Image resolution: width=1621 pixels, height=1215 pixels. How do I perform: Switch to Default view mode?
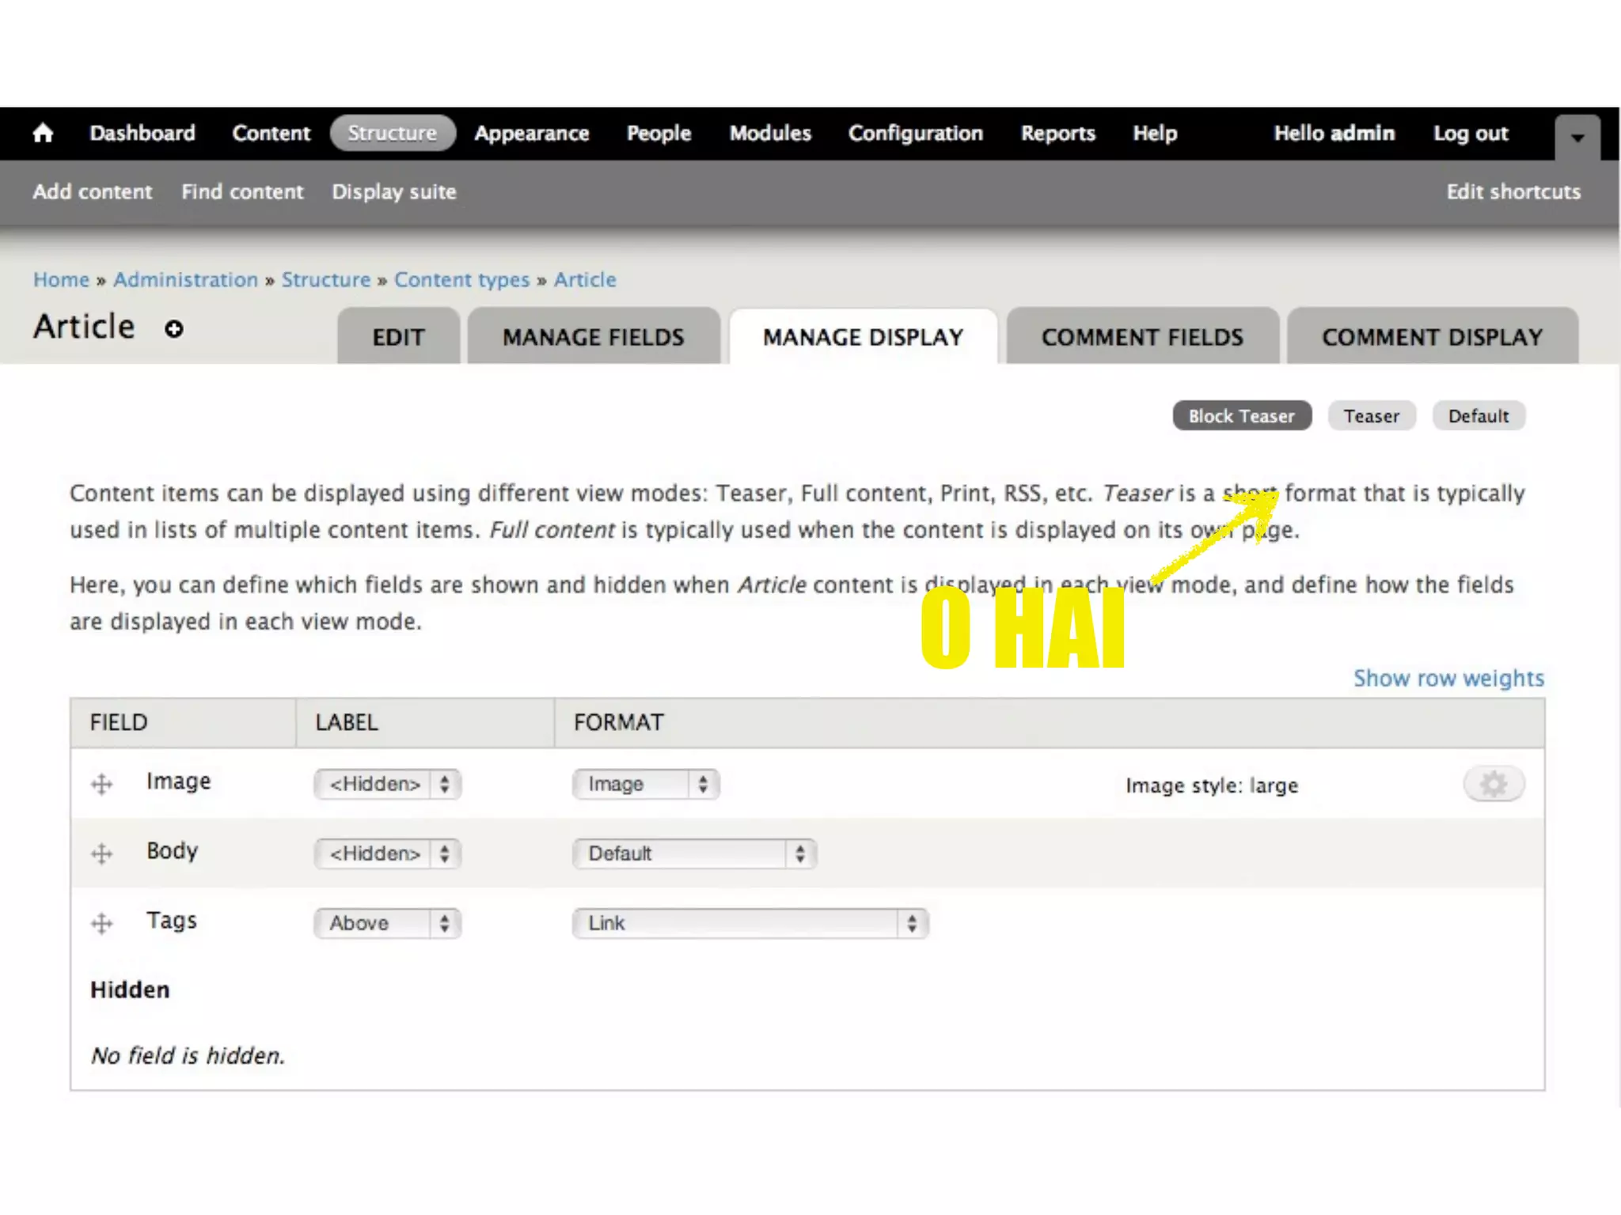[x=1478, y=416]
